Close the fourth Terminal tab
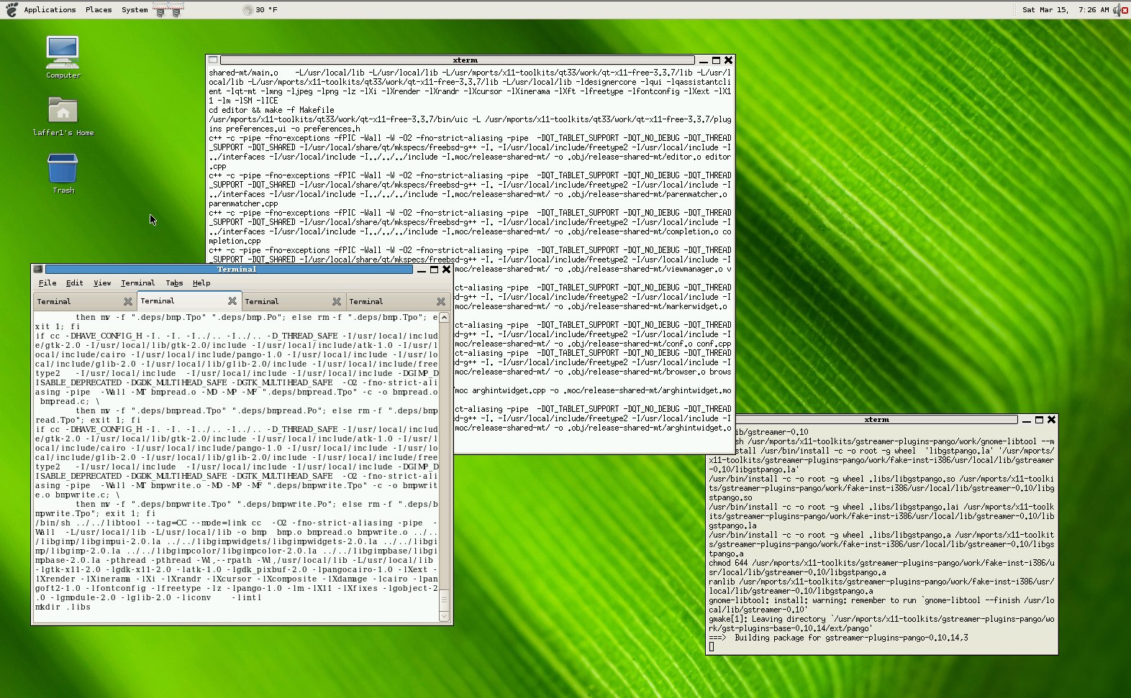 point(441,302)
